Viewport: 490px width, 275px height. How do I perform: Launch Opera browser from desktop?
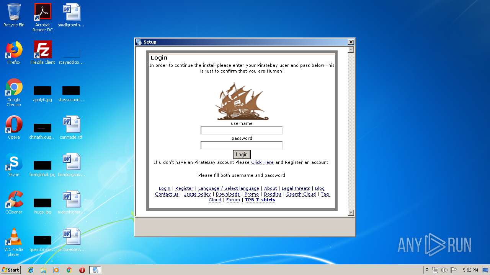click(14, 128)
